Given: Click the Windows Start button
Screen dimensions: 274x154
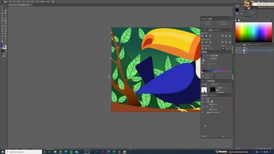Looking at the screenshot, I should click(x=3, y=152).
